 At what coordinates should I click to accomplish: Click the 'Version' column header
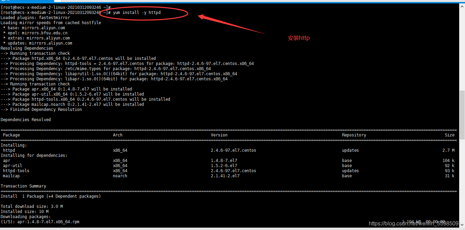coord(219,135)
